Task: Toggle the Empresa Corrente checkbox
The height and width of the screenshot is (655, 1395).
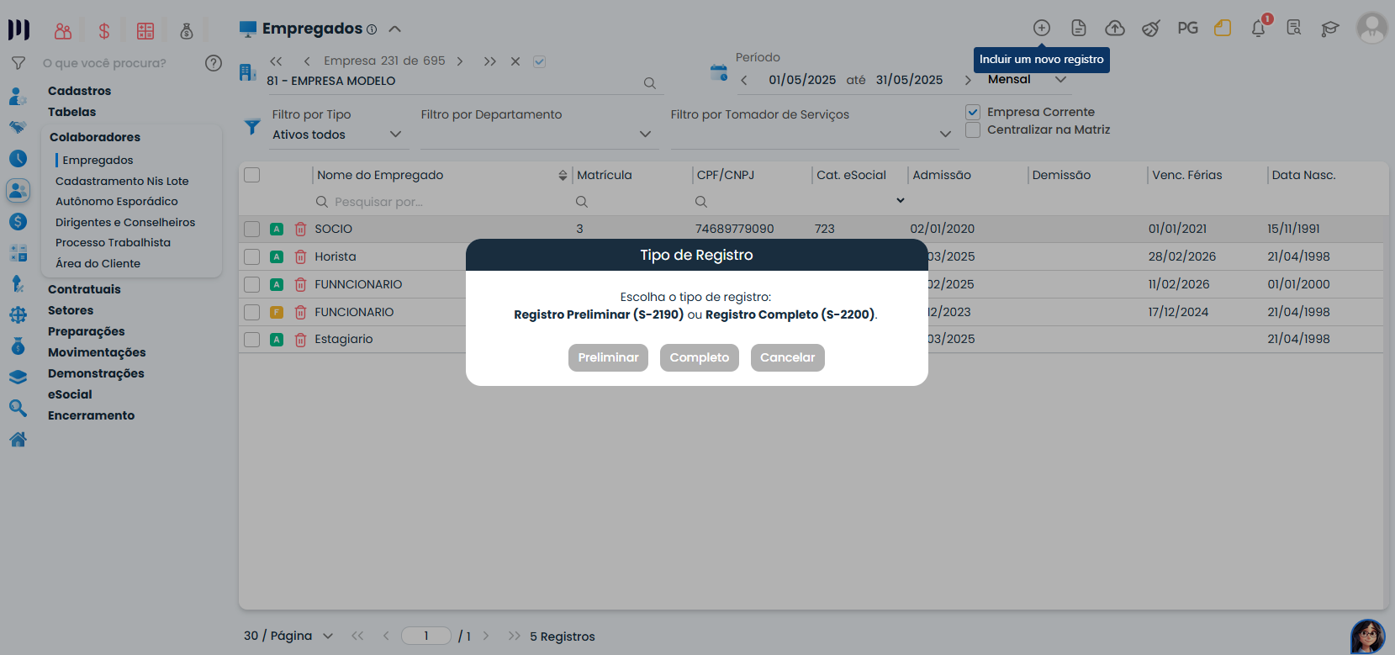Action: (973, 112)
